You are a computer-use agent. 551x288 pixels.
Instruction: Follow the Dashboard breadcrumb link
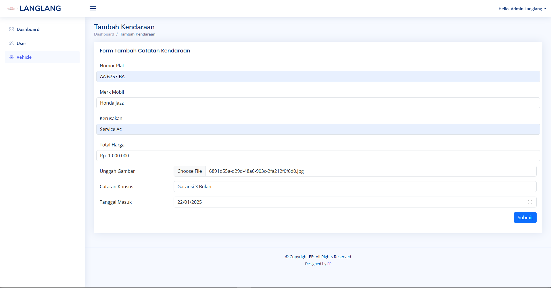click(104, 34)
